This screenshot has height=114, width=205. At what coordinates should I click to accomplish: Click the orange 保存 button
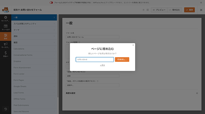[190, 10]
